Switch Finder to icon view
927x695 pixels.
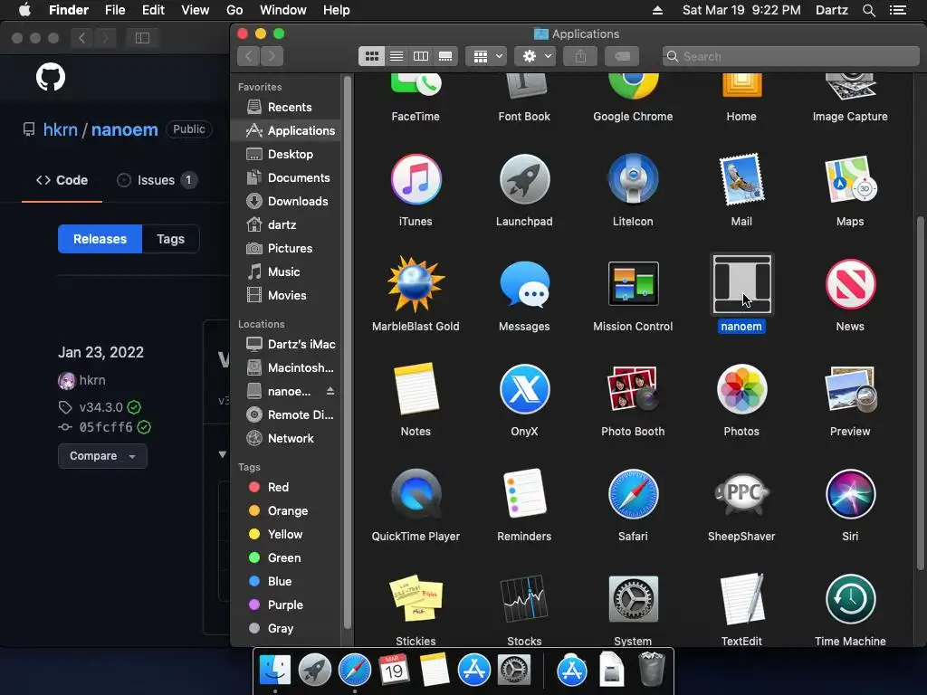(372, 56)
